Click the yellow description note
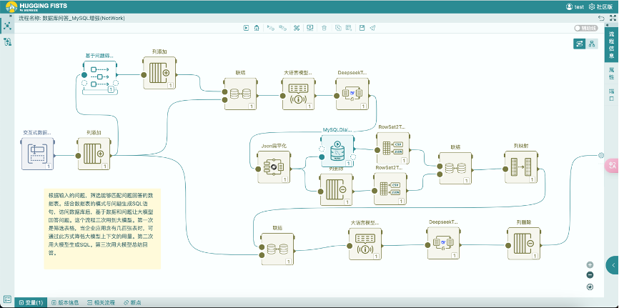The width and height of the screenshot is (619, 308). [102, 229]
